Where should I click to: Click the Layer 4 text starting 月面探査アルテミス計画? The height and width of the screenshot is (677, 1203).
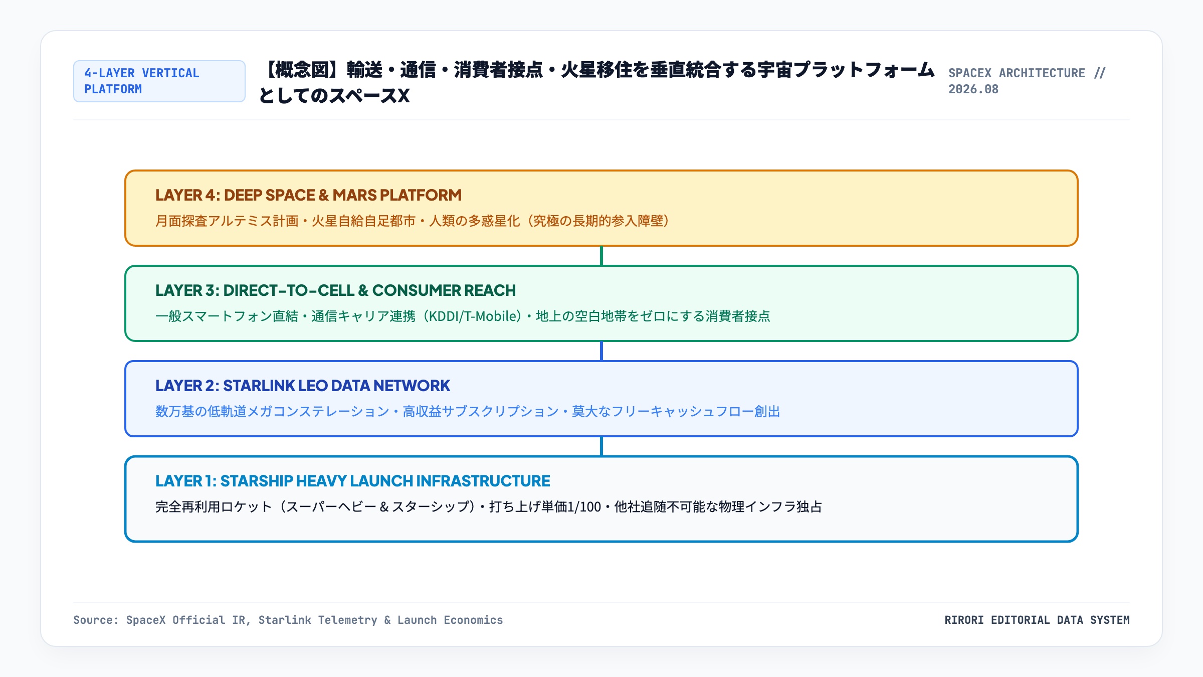[412, 221]
